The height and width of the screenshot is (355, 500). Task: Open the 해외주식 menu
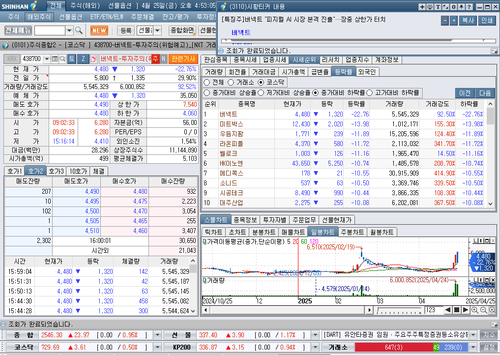39,17
